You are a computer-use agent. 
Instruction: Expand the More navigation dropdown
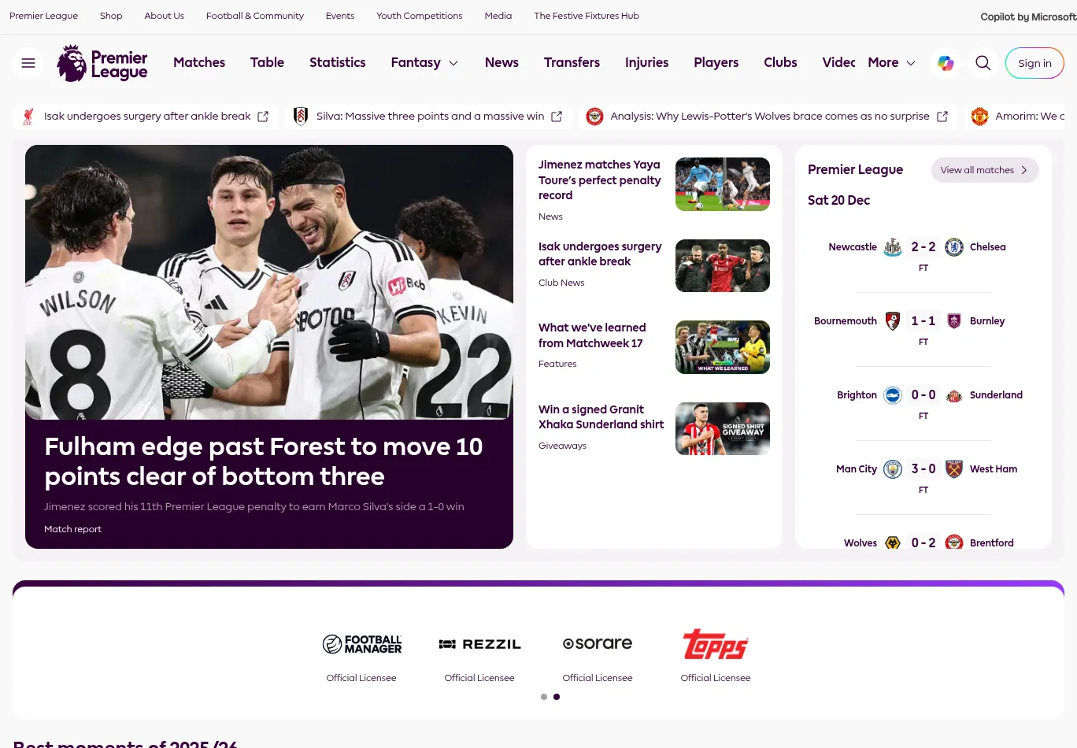point(892,63)
